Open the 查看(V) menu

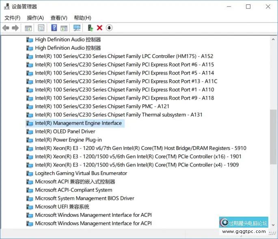(59, 18)
